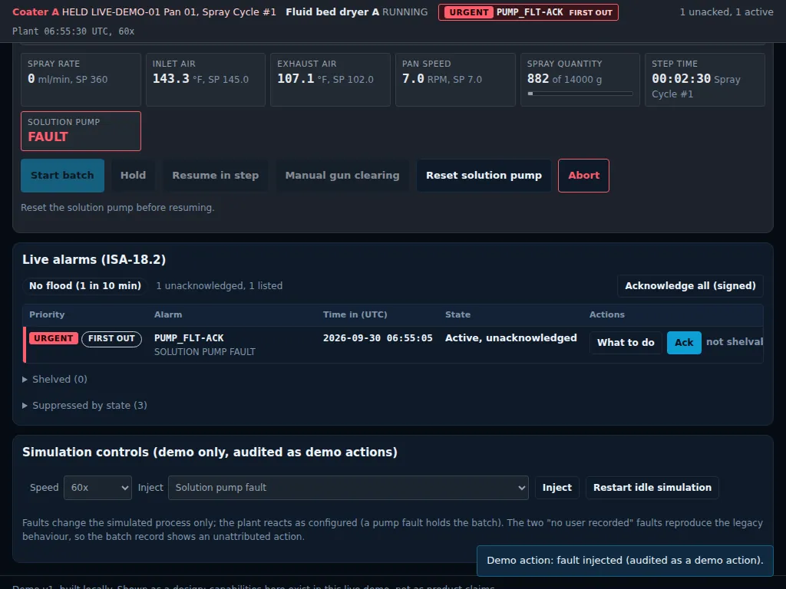Open the Speed 60x dropdown

(x=97, y=487)
